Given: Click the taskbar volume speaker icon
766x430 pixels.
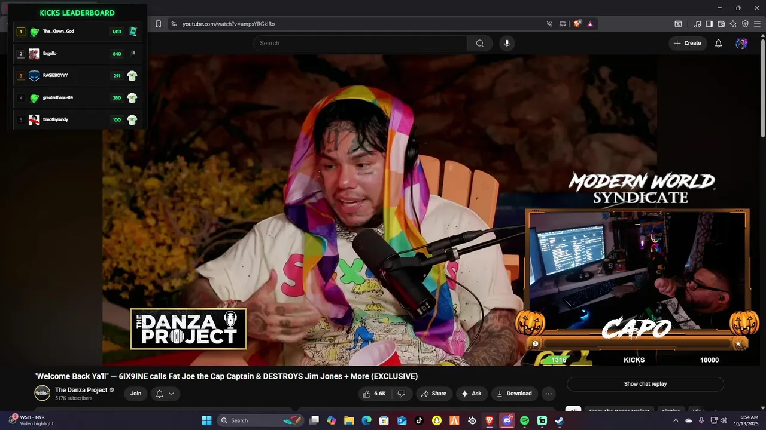Looking at the screenshot, I should click(x=724, y=420).
